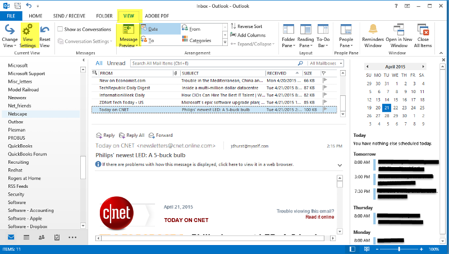Switch to Calendar navigation icon
The height and width of the screenshot is (254, 449).
click(26, 237)
